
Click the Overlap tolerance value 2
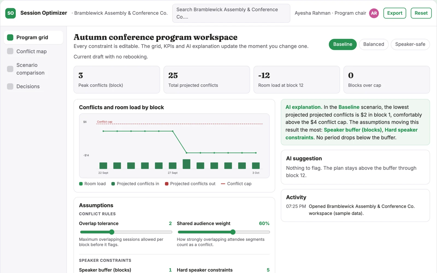click(x=170, y=223)
